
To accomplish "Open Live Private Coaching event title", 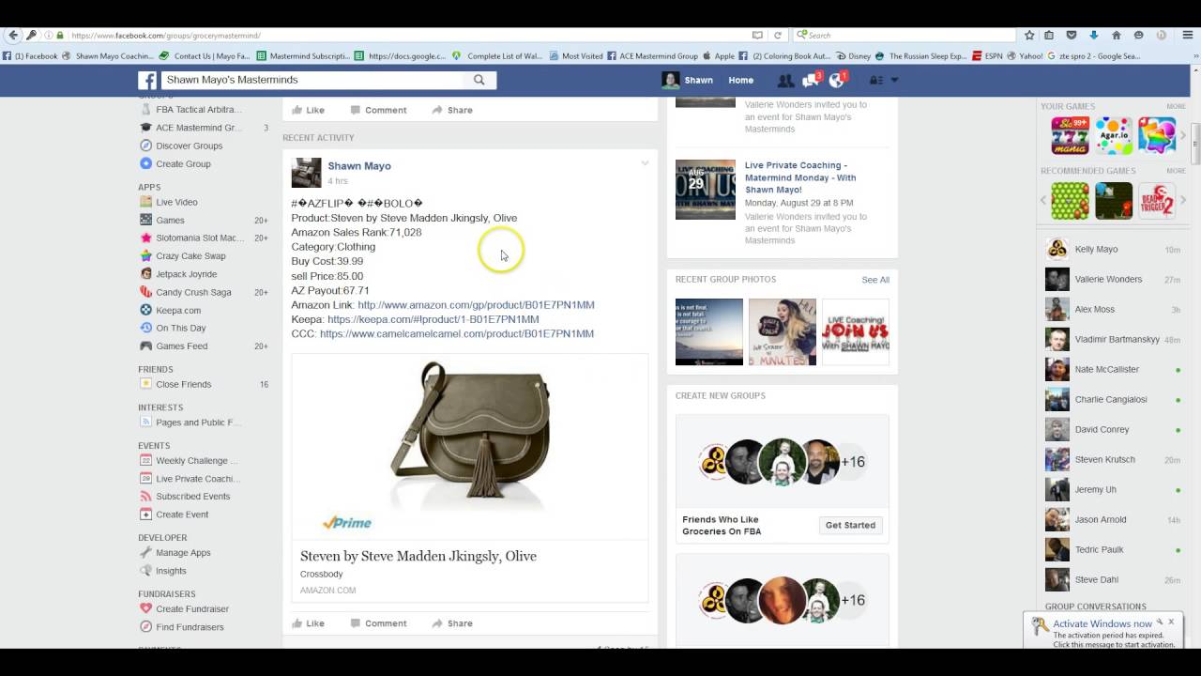I will [x=800, y=177].
